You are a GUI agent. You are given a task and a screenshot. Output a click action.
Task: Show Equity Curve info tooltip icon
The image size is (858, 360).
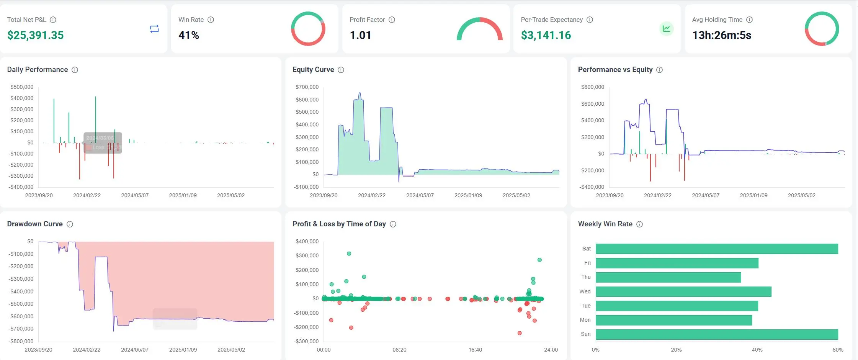[x=341, y=70]
